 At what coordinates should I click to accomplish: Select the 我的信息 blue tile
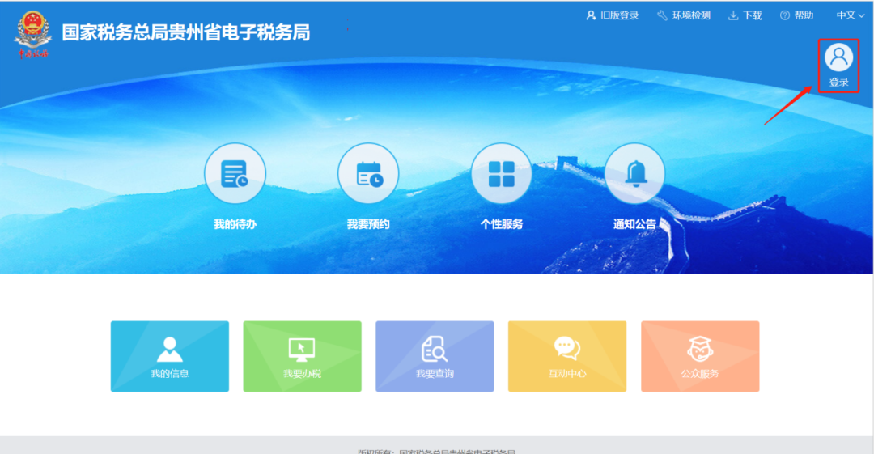click(169, 356)
